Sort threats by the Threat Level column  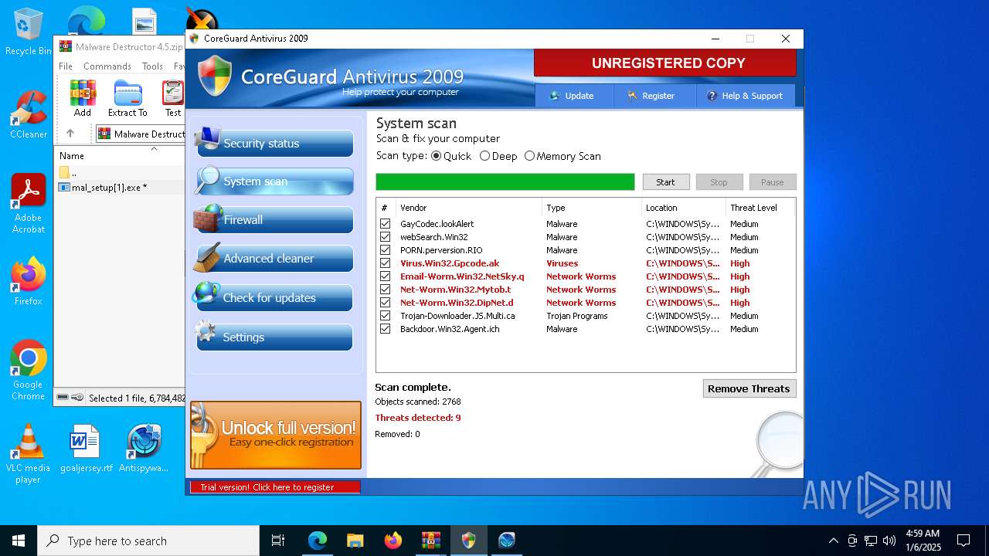click(x=760, y=208)
